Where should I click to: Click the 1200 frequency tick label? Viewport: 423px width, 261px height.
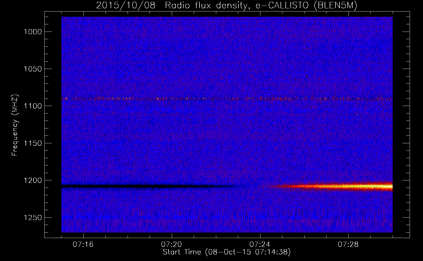(x=33, y=180)
